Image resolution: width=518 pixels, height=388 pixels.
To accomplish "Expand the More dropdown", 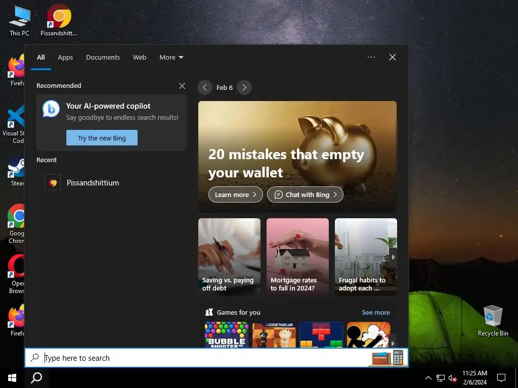I will click(x=171, y=58).
